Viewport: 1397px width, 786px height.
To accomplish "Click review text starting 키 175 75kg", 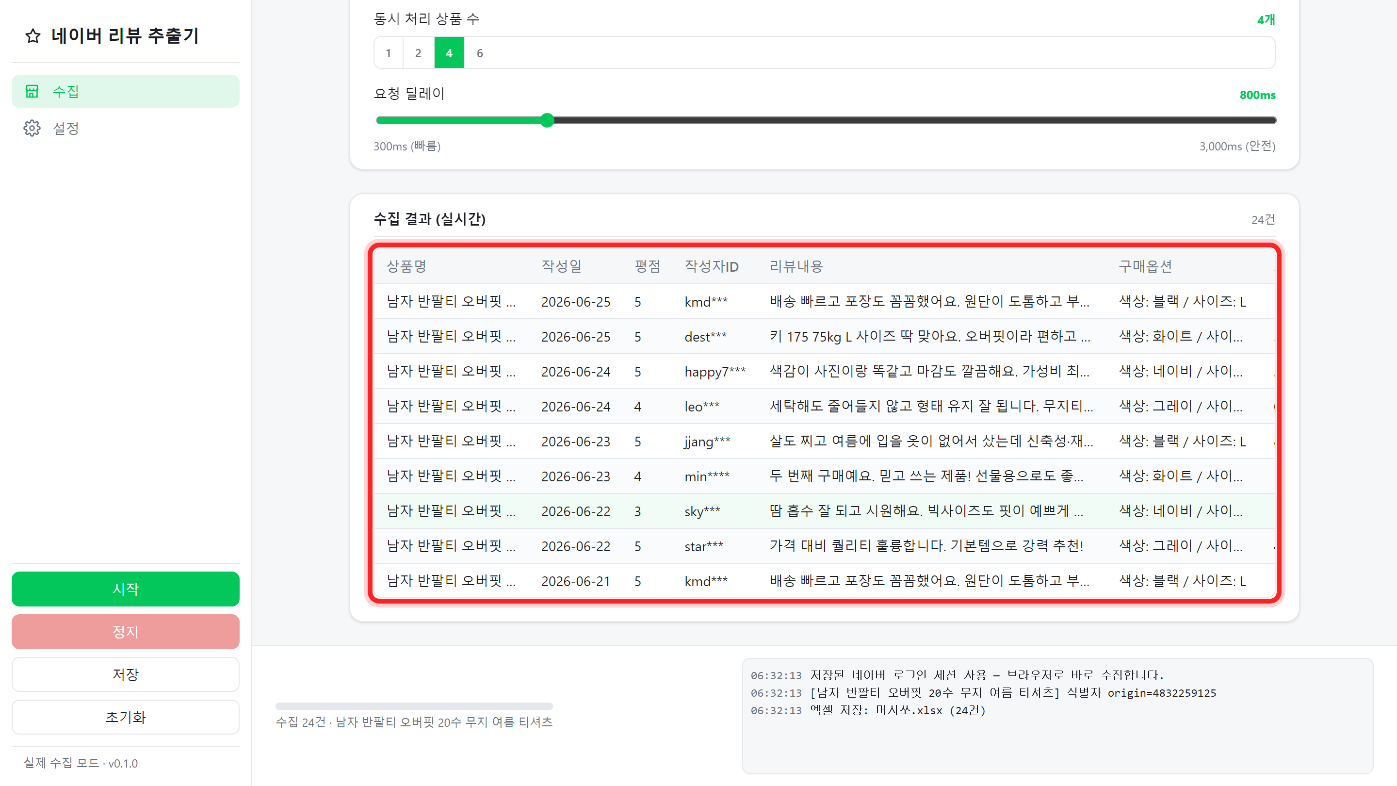I will coord(929,336).
